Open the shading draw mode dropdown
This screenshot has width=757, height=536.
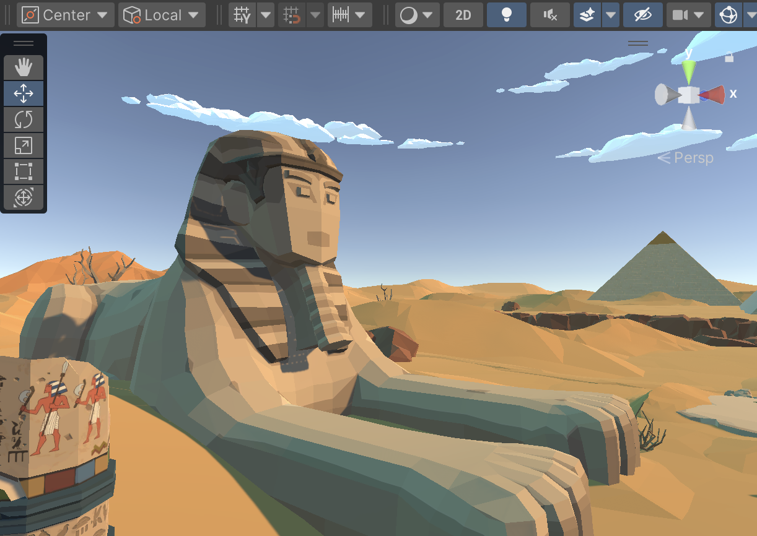pos(418,15)
